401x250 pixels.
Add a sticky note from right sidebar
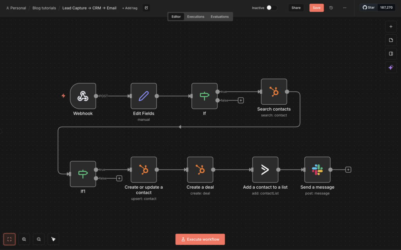click(x=391, y=40)
